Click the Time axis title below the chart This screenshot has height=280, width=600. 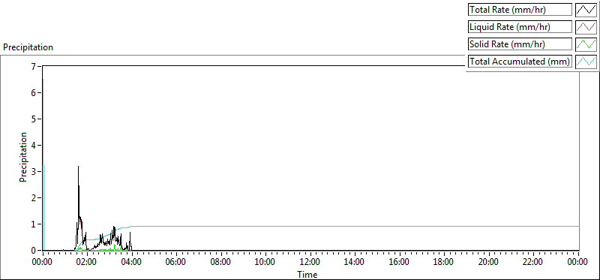click(307, 274)
